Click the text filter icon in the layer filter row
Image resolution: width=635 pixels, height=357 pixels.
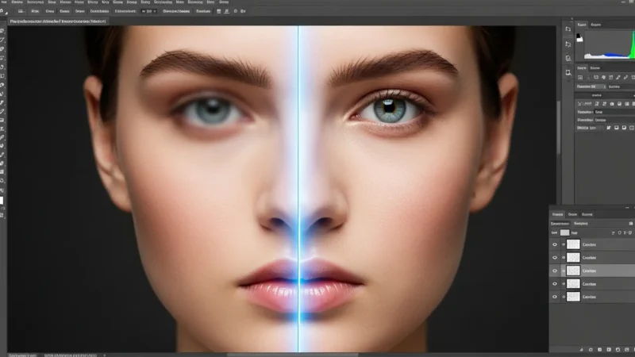[x=613, y=232]
